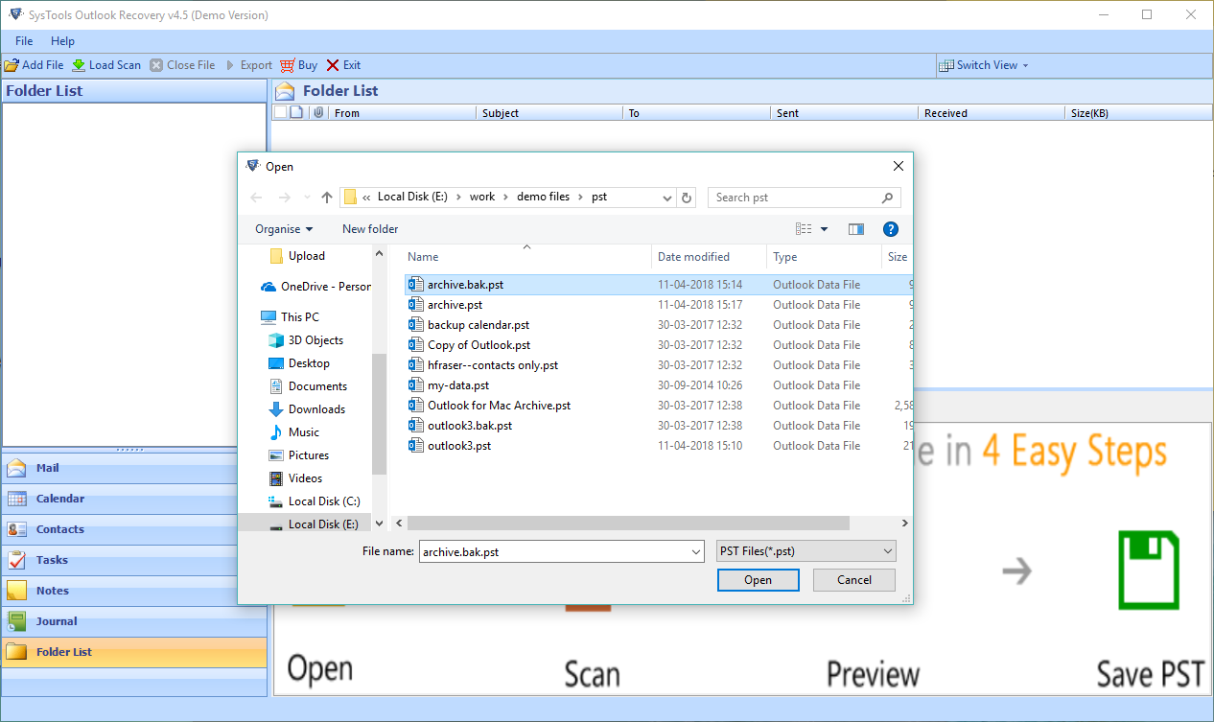
Task: Select the outlook3.bak.pst file
Action: tap(657, 426)
